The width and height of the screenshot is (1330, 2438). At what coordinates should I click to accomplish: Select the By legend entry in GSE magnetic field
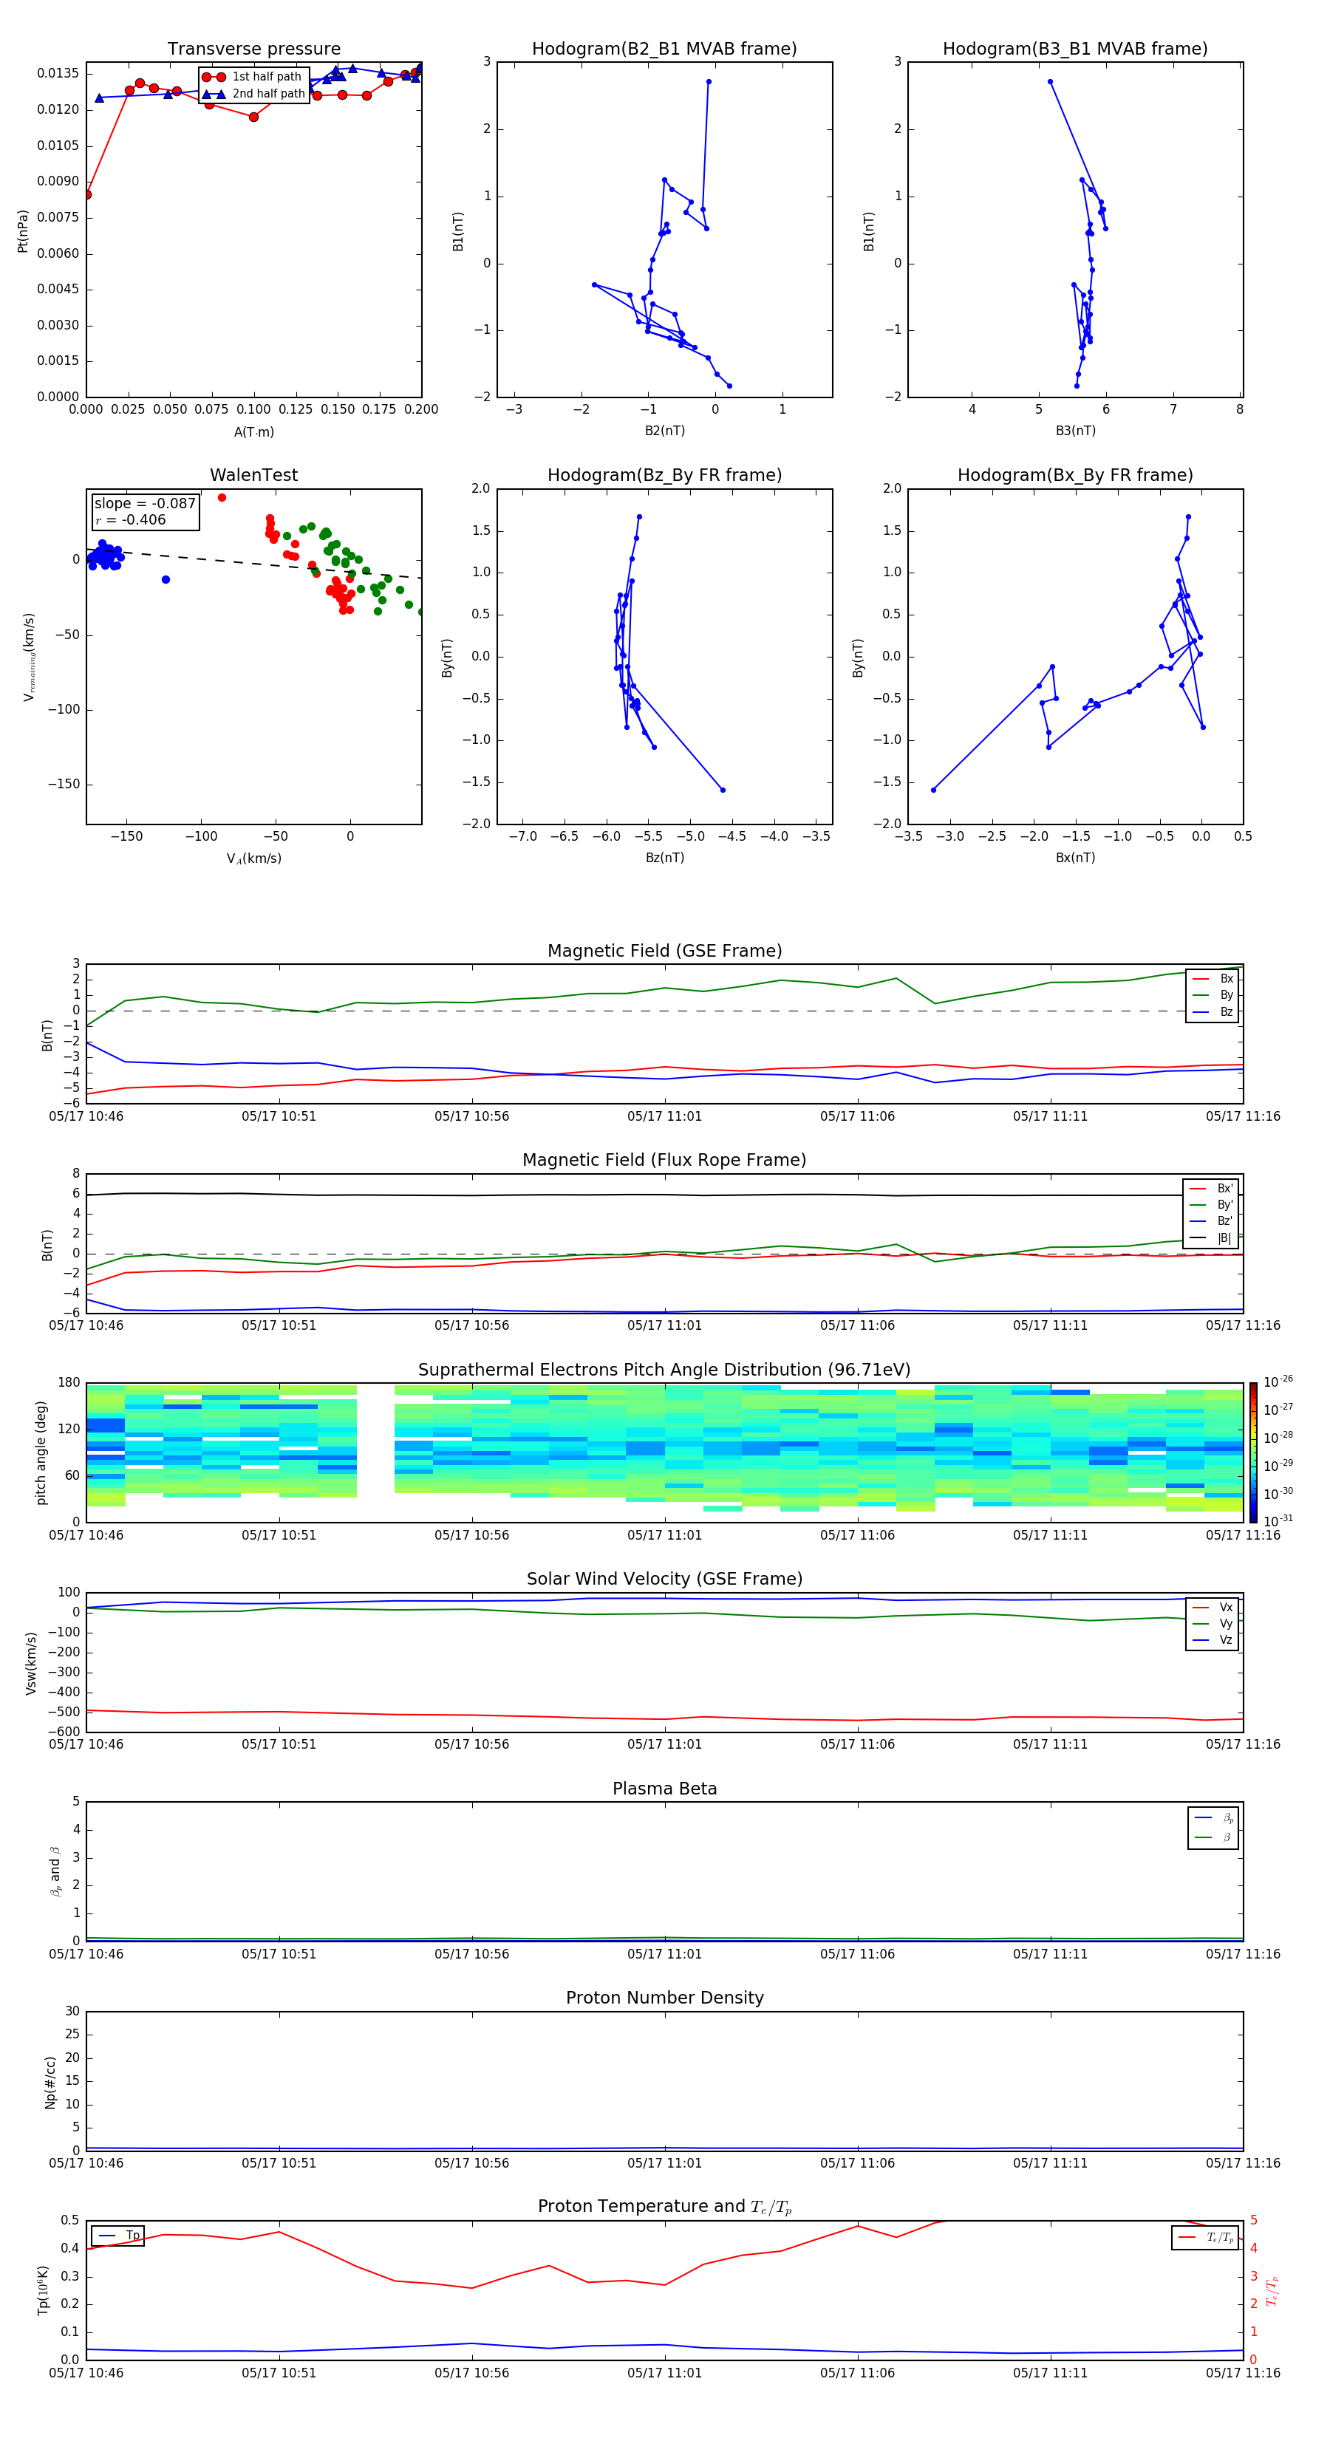1213,996
